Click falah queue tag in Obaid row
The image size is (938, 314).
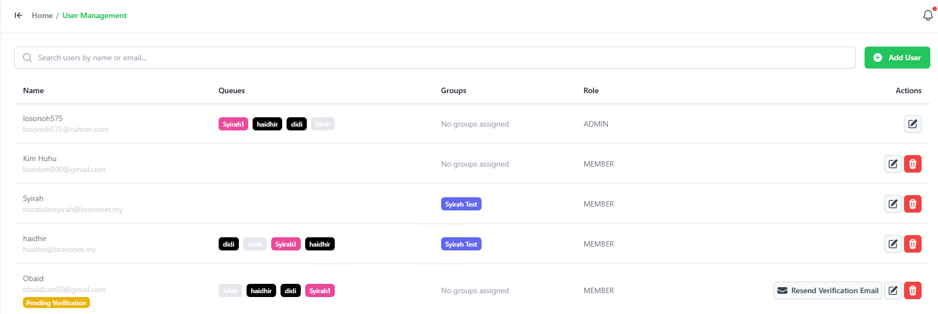click(230, 290)
